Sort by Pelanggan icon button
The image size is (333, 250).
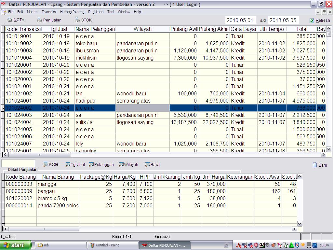click(91, 165)
